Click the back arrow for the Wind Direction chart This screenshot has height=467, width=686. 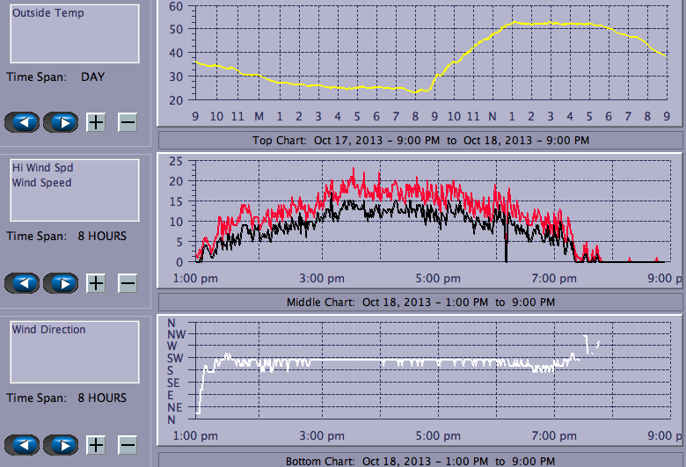[23, 445]
